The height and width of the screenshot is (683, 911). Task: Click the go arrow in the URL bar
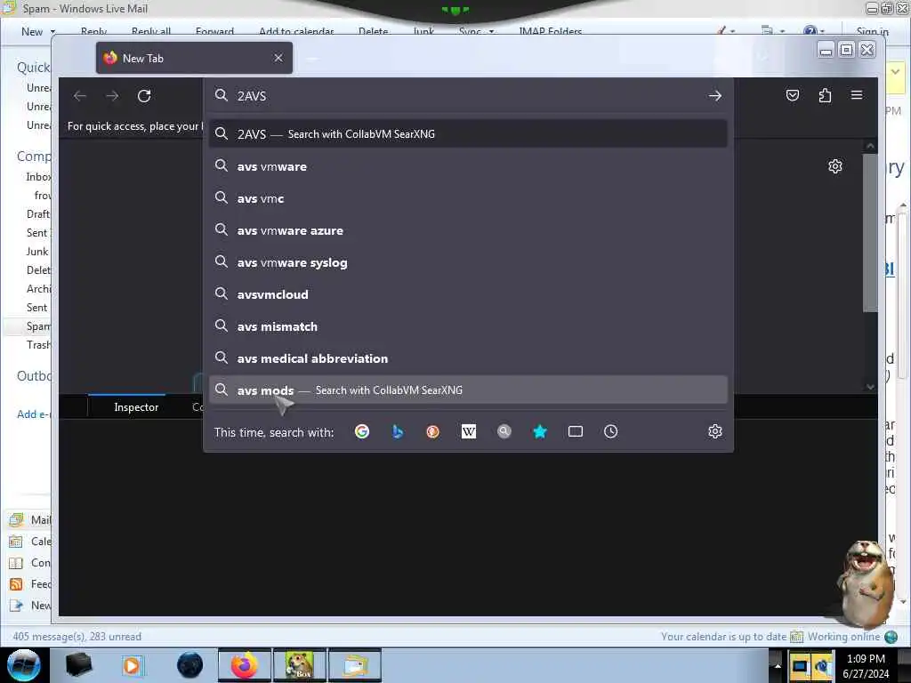coord(714,96)
